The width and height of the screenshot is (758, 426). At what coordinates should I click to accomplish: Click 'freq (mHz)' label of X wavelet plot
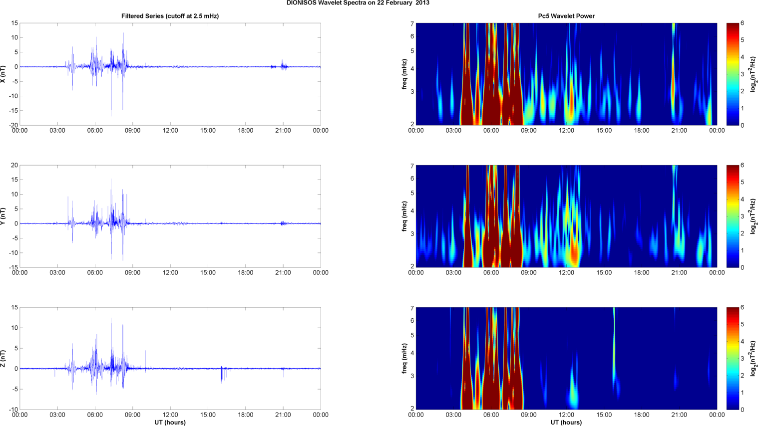point(404,74)
